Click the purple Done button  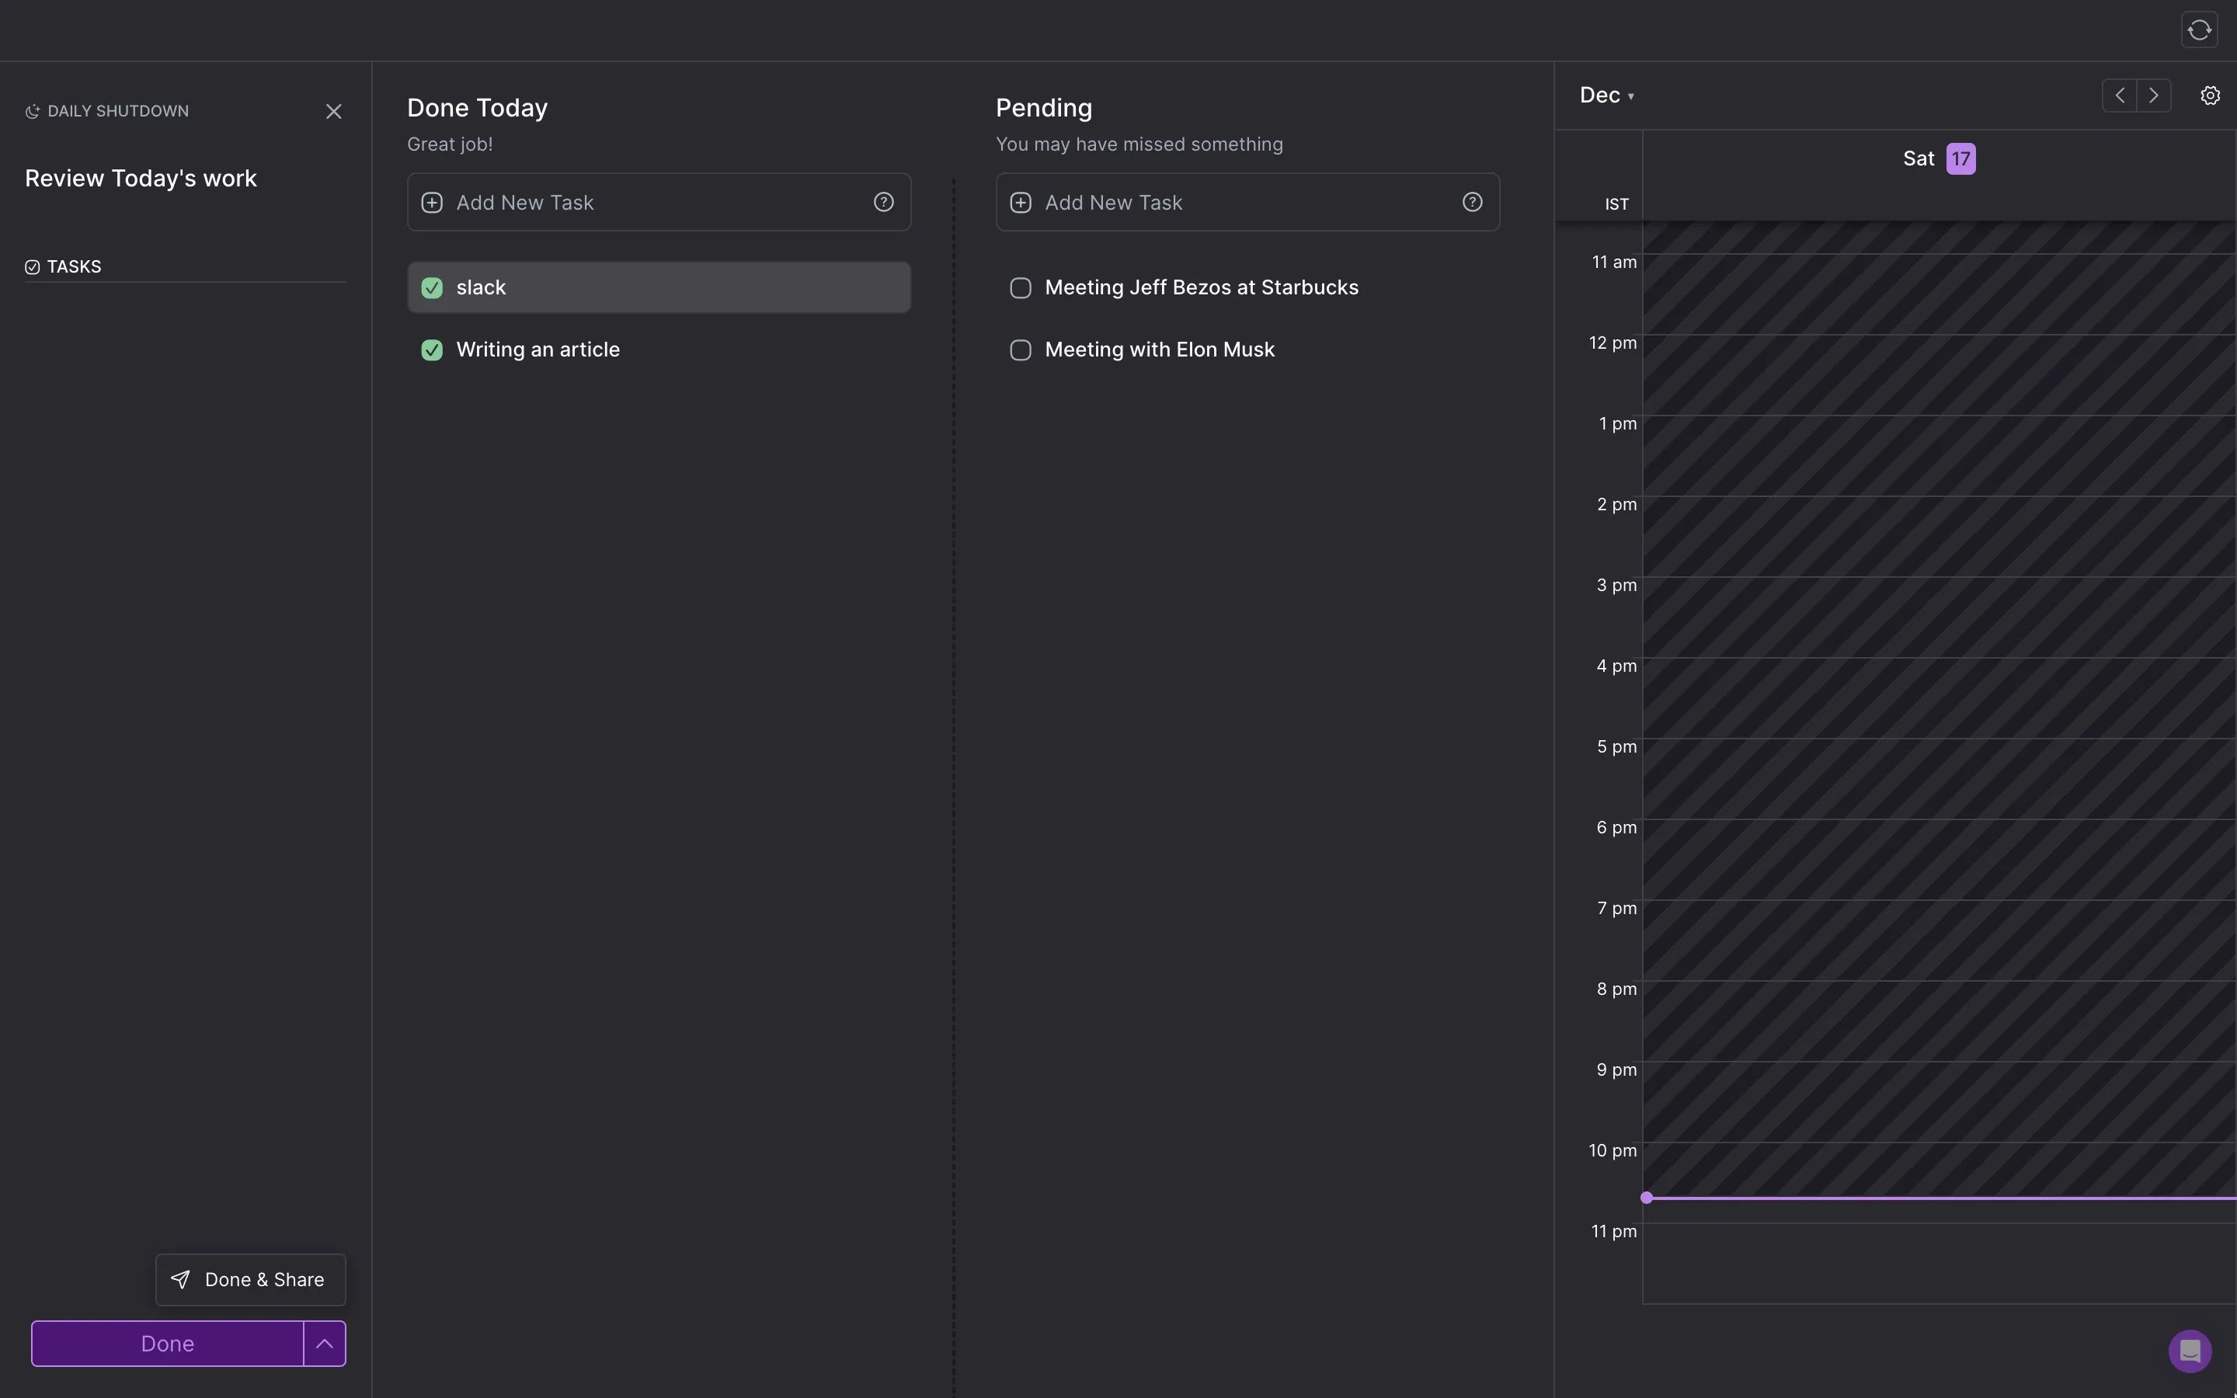coord(167,1344)
